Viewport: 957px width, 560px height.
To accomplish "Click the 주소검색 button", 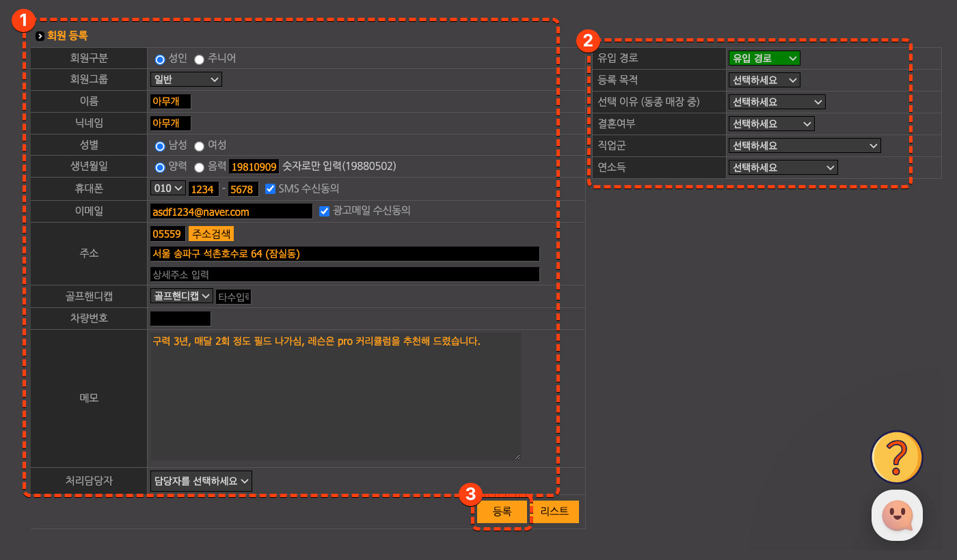I will click(x=211, y=234).
